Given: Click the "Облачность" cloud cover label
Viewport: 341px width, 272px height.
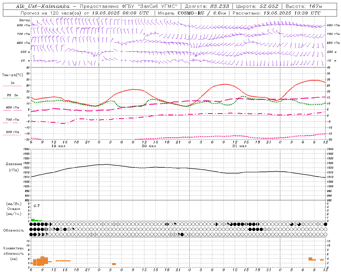Looking at the screenshot, I should 13,231.
